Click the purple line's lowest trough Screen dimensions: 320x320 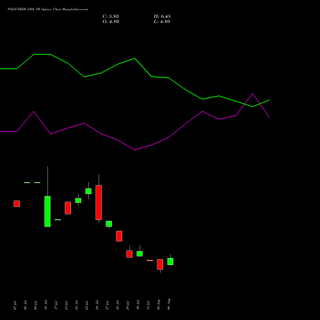(135, 150)
